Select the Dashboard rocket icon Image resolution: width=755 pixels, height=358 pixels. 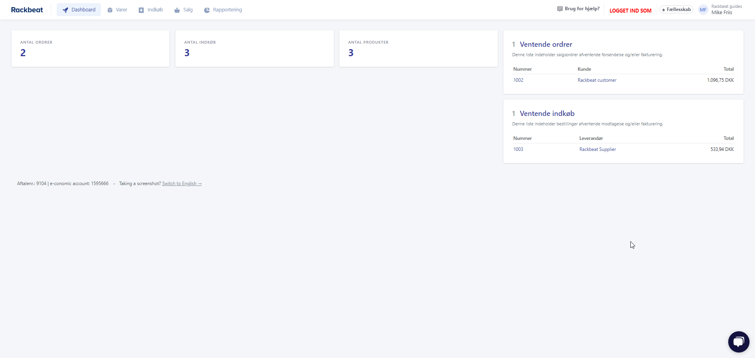pyautogui.click(x=65, y=9)
